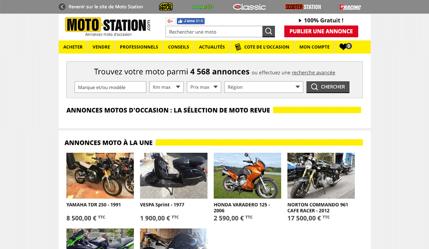
Task: Open the Moto Revue logo link
Action: coord(165,7)
